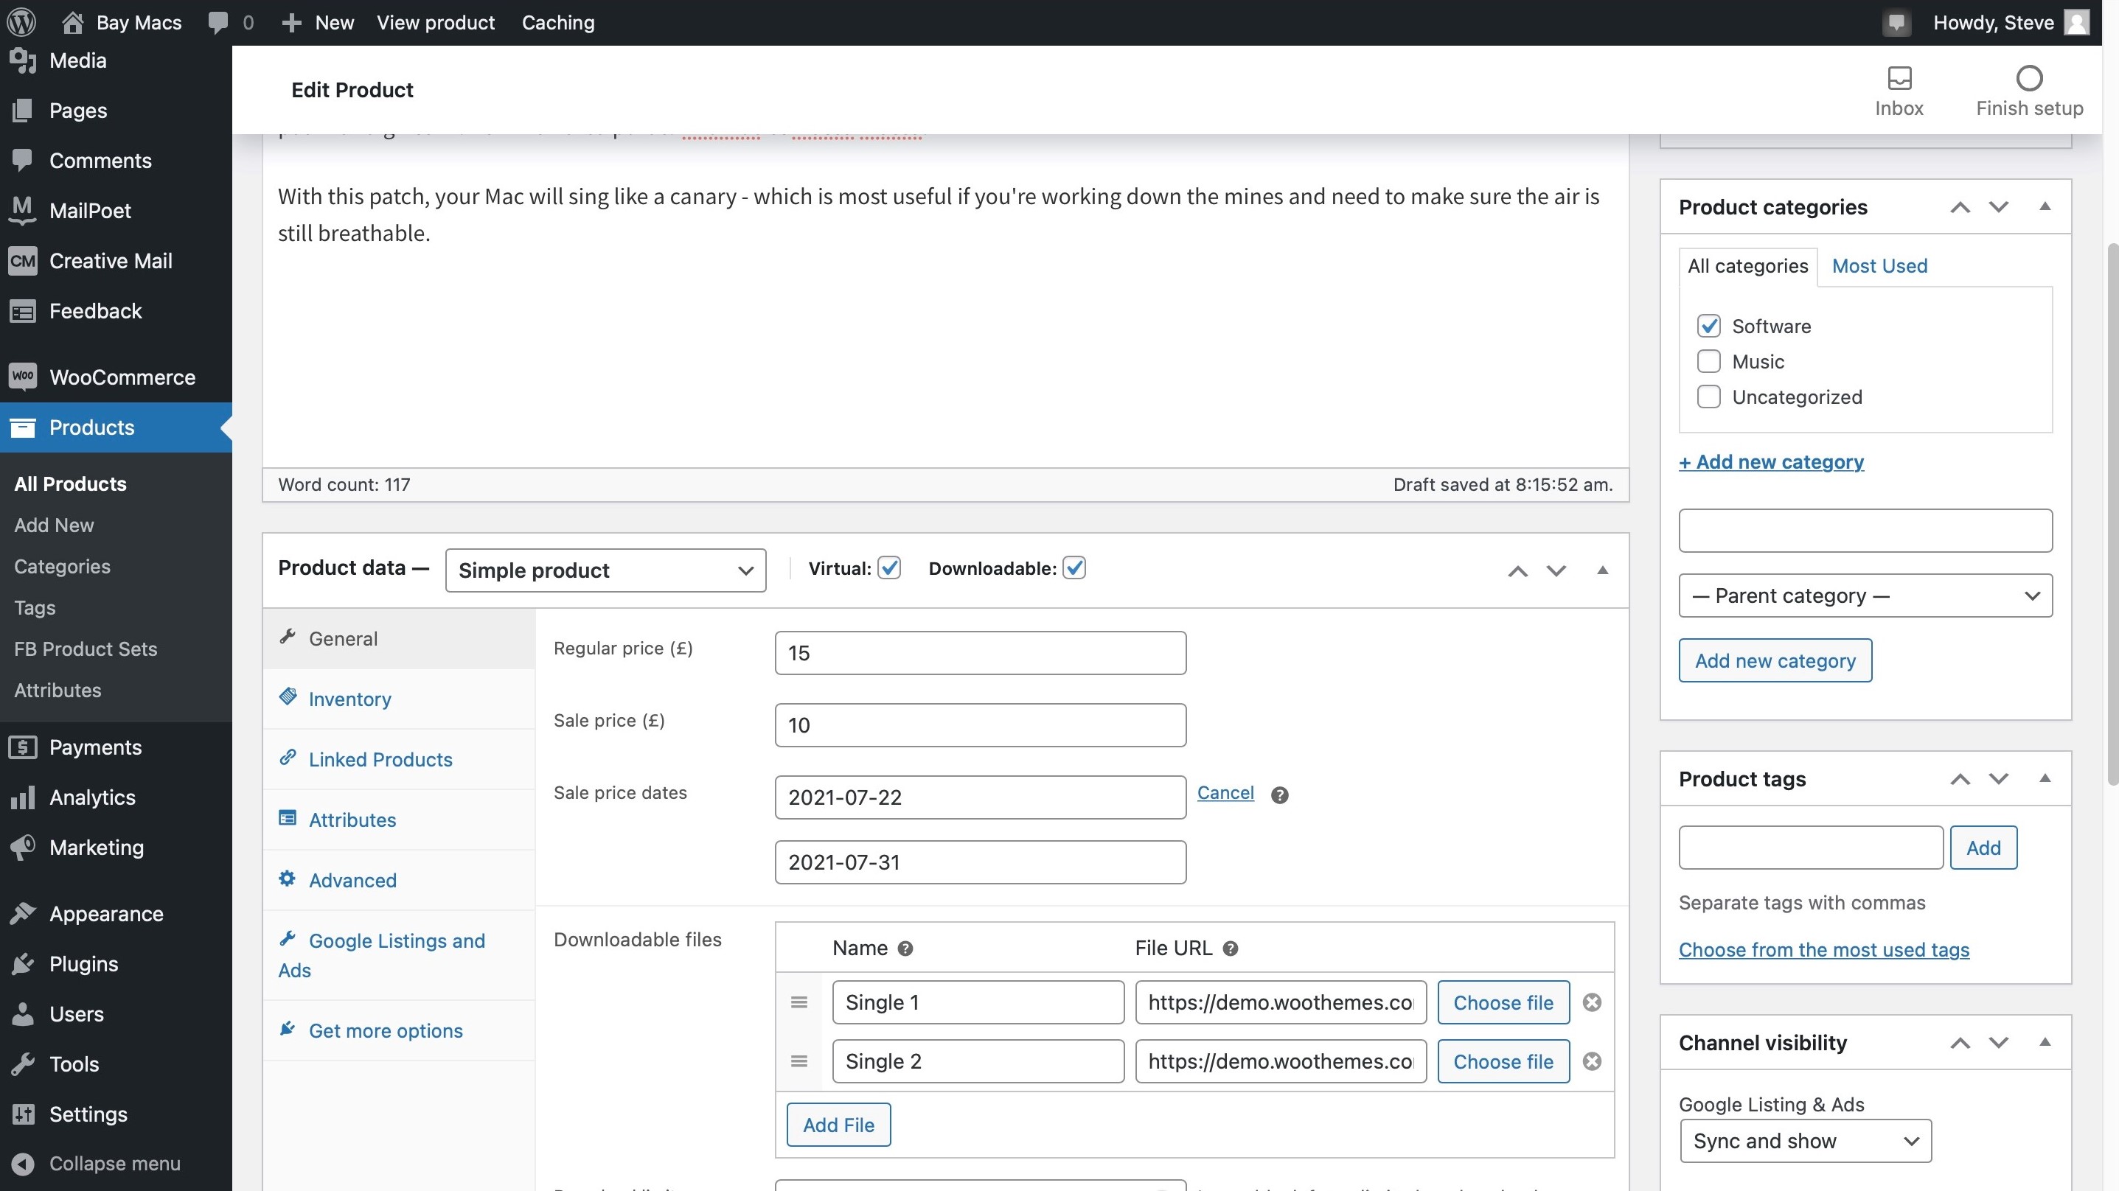Remove the Single 2 downloadable file
2119x1191 pixels.
coord(1592,1061)
